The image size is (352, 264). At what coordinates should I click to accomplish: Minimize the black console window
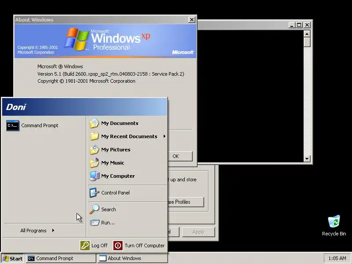tap(292, 25)
